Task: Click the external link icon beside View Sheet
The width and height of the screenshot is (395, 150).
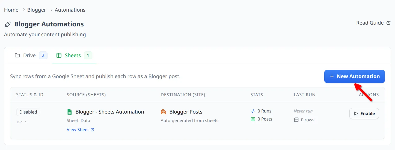Action: [x=93, y=130]
